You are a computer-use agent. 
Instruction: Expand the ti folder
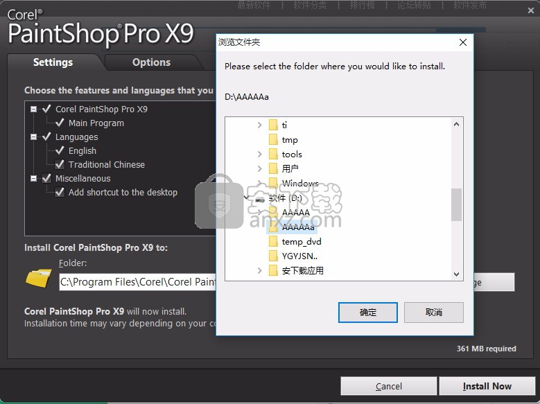pyautogui.click(x=260, y=125)
